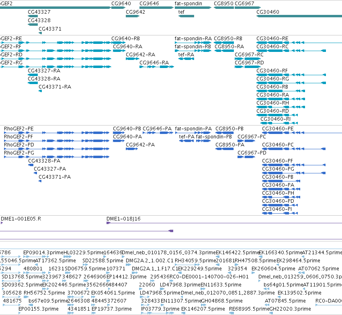Click the CG8950 gene label
Viewport: 342px width, 315px height.
(223, 4)
